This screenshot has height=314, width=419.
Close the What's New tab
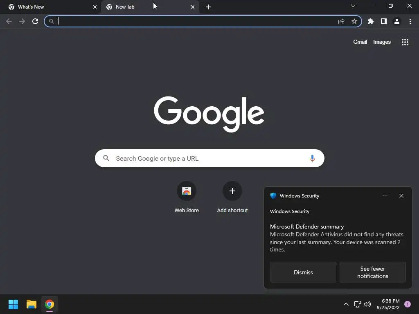(x=95, y=7)
